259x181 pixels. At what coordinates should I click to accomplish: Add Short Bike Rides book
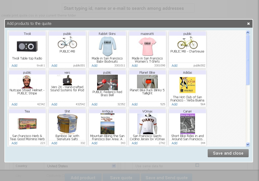click(174, 143)
